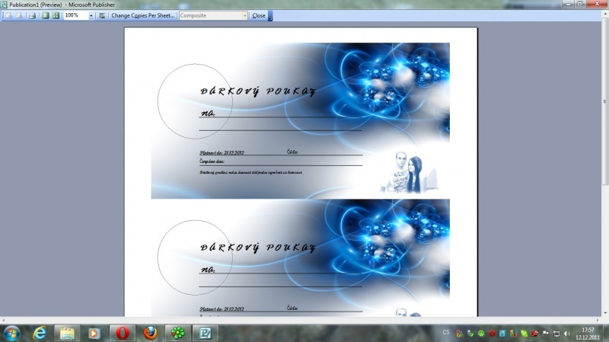609x342 pixels.
Task: Launch Internet Explorer from the taskbar
Action: coord(40,333)
